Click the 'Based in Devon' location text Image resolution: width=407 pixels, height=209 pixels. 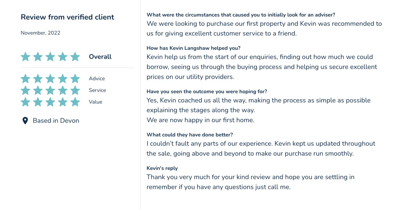tap(56, 121)
